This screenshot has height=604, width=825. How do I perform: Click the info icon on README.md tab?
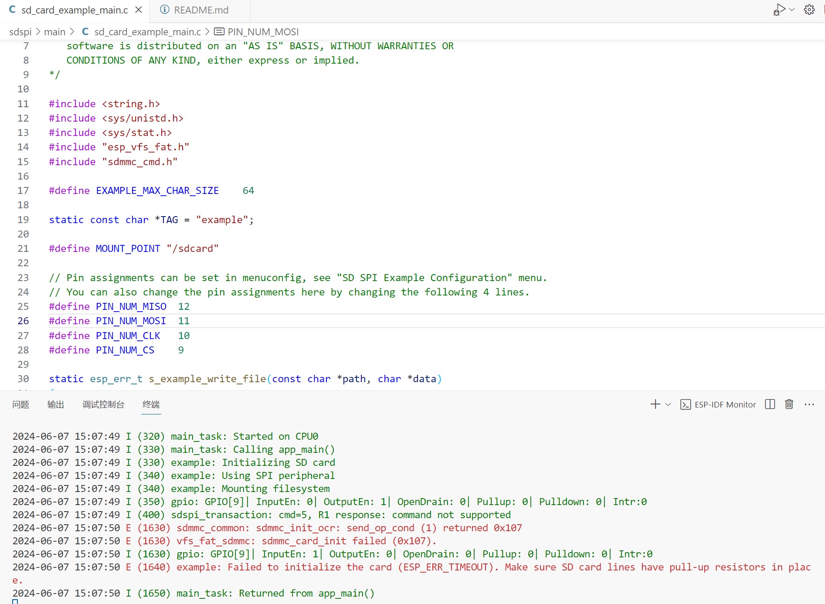tap(164, 10)
